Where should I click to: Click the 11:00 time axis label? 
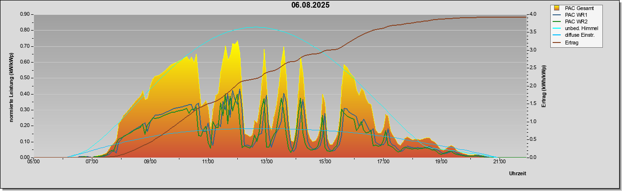(x=208, y=162)
